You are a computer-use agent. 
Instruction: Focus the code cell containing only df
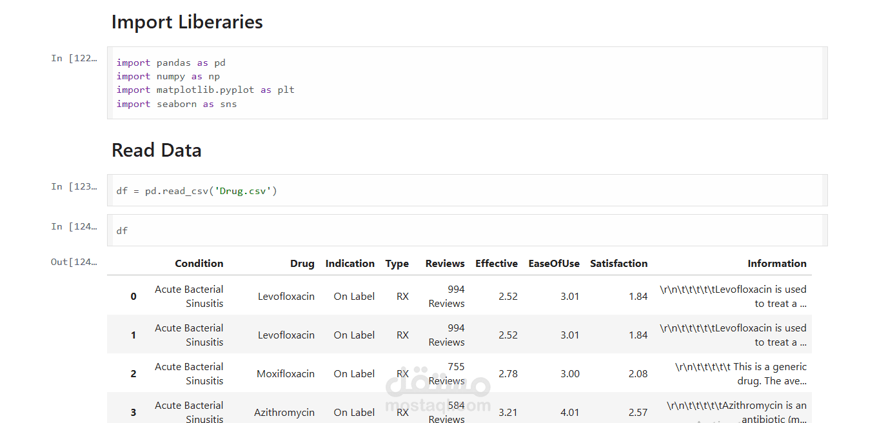coord(467,230)
